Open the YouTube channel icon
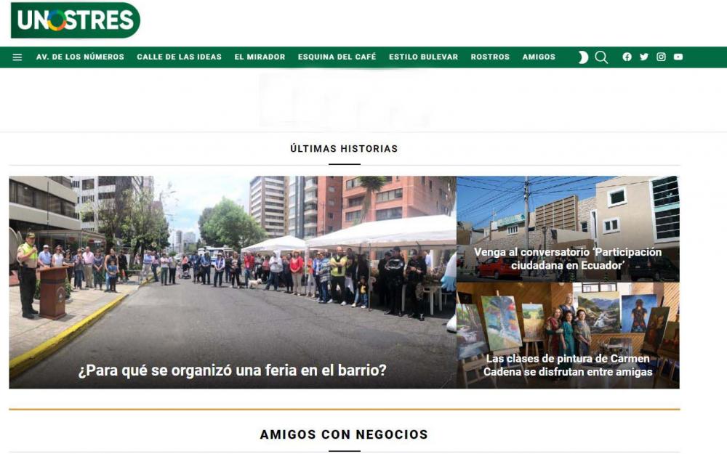The height and width of the screenshot is (454, 727). point(678,57)
